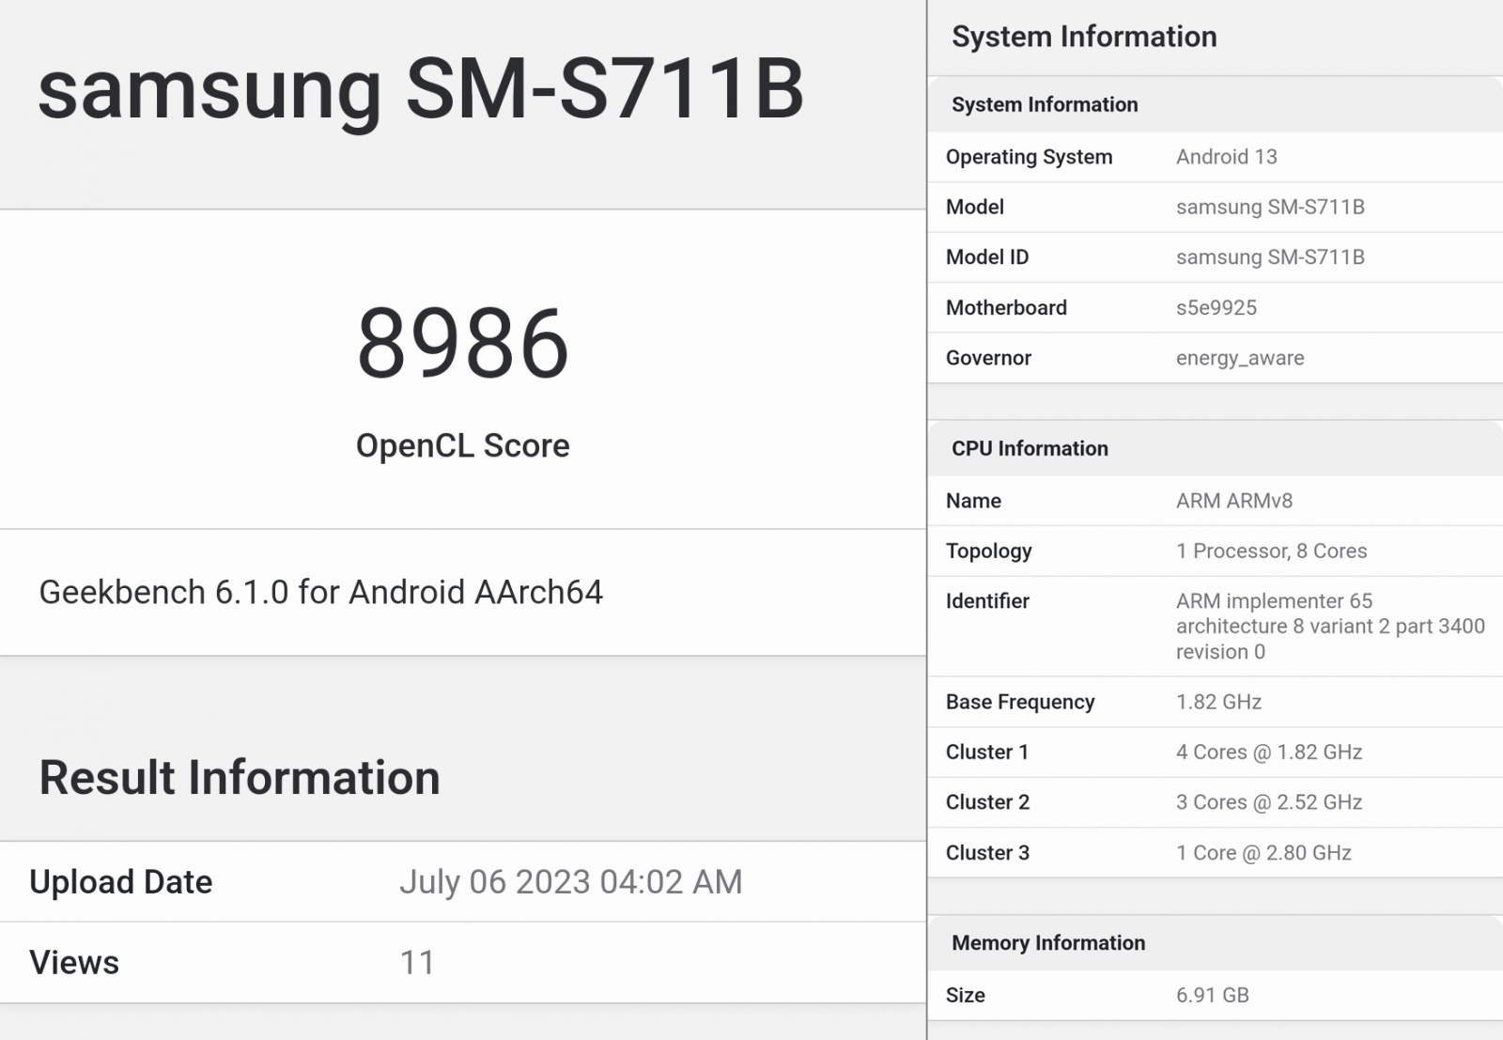
Task: Click the Base Frequency row label
Action: (1019, 702)
